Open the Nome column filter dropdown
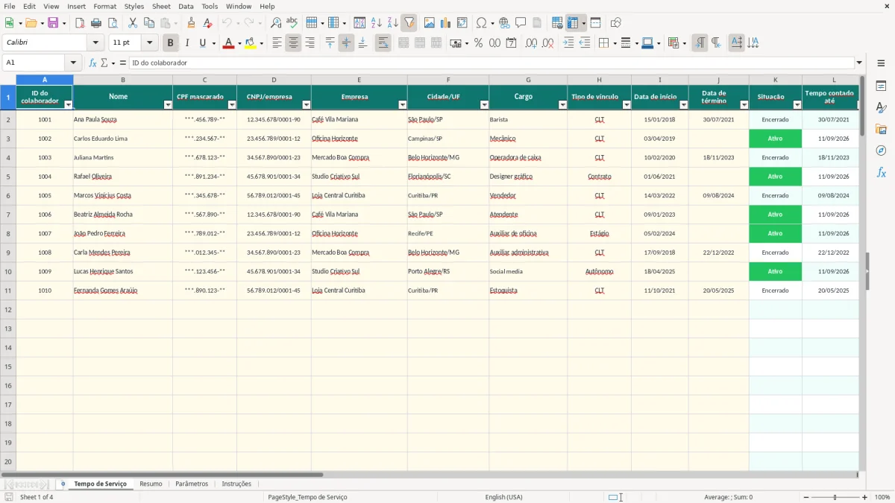 tap(168, 105)
